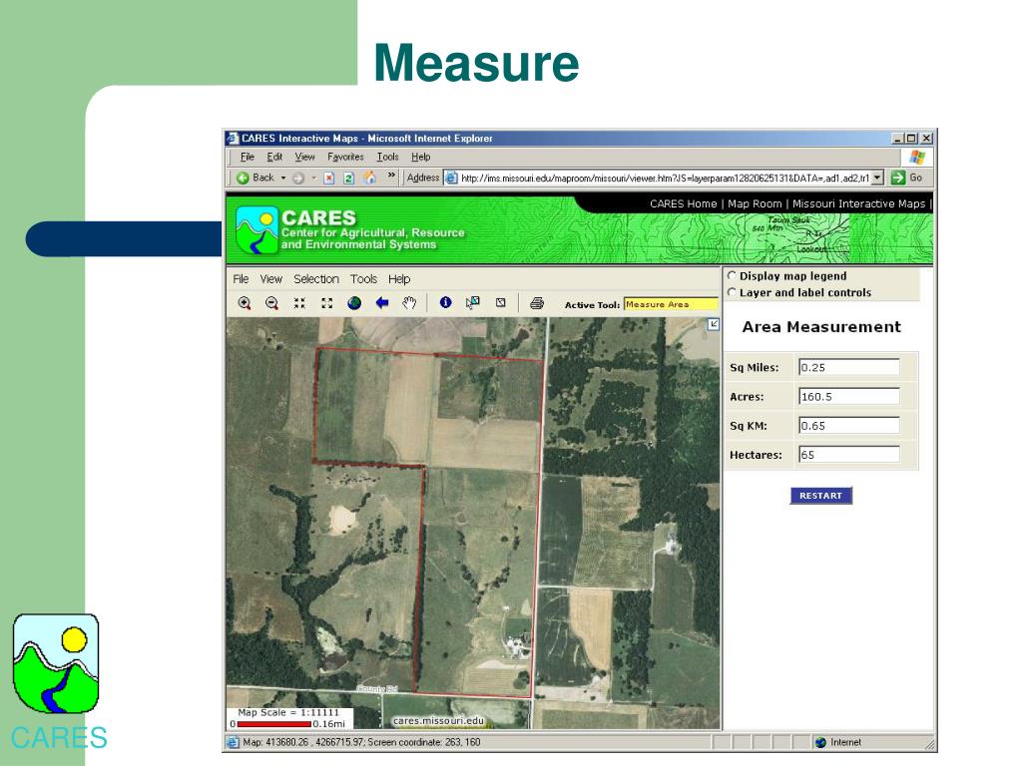This screenshot has width=1022, height=766.
Task: Close the Internet Explorer window
Action: point(926,138)
